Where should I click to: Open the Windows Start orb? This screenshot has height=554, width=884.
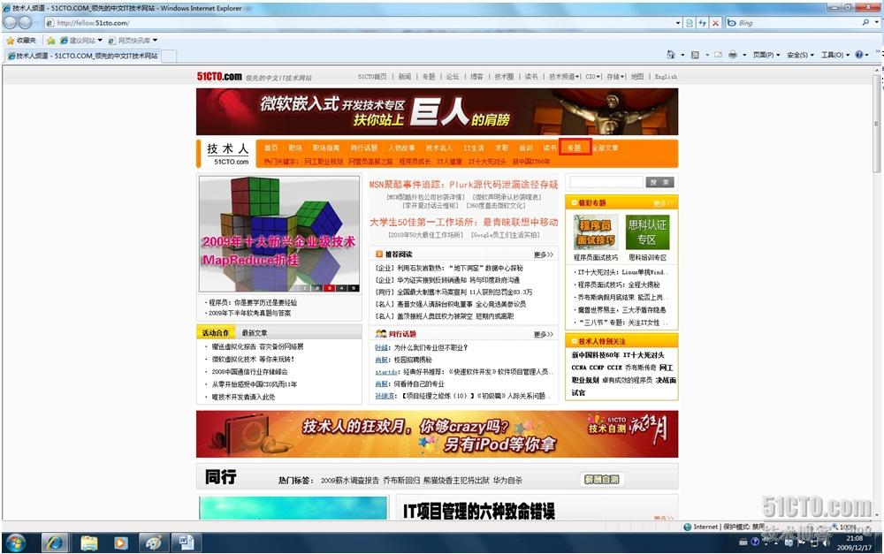tap(16, 543)
